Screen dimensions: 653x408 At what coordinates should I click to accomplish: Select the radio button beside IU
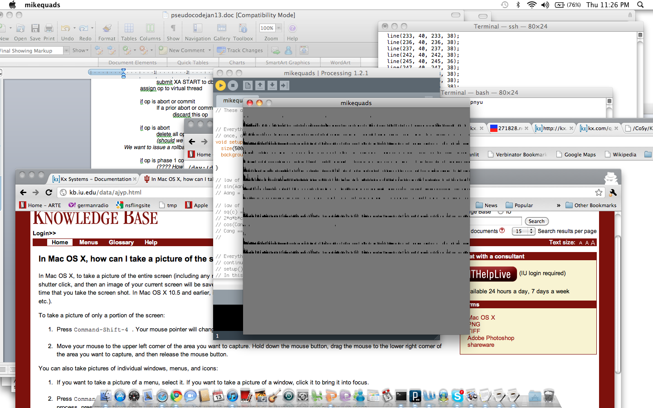(501, 212)
